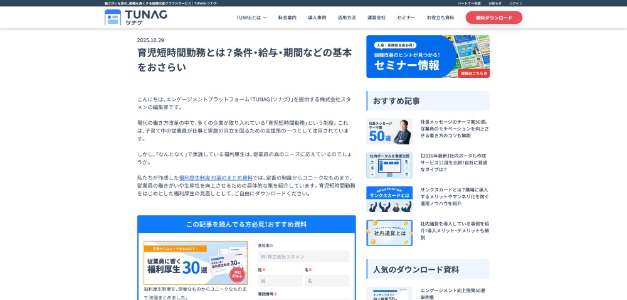This screenshot has height=300, width=627.
Task: Open the 料金案内 menu item
Action: click(x=287, y=18)
